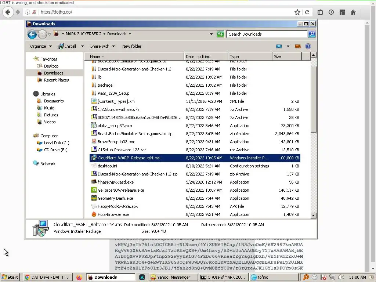This screenshot has height=282, width=376.
Task: Select Network in navigation pane
Action: click(48, 163)
